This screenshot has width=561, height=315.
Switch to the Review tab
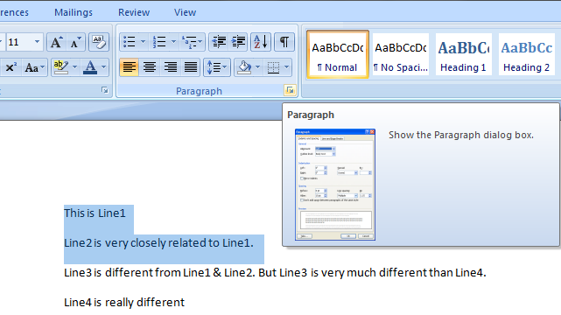pos(134,12)
